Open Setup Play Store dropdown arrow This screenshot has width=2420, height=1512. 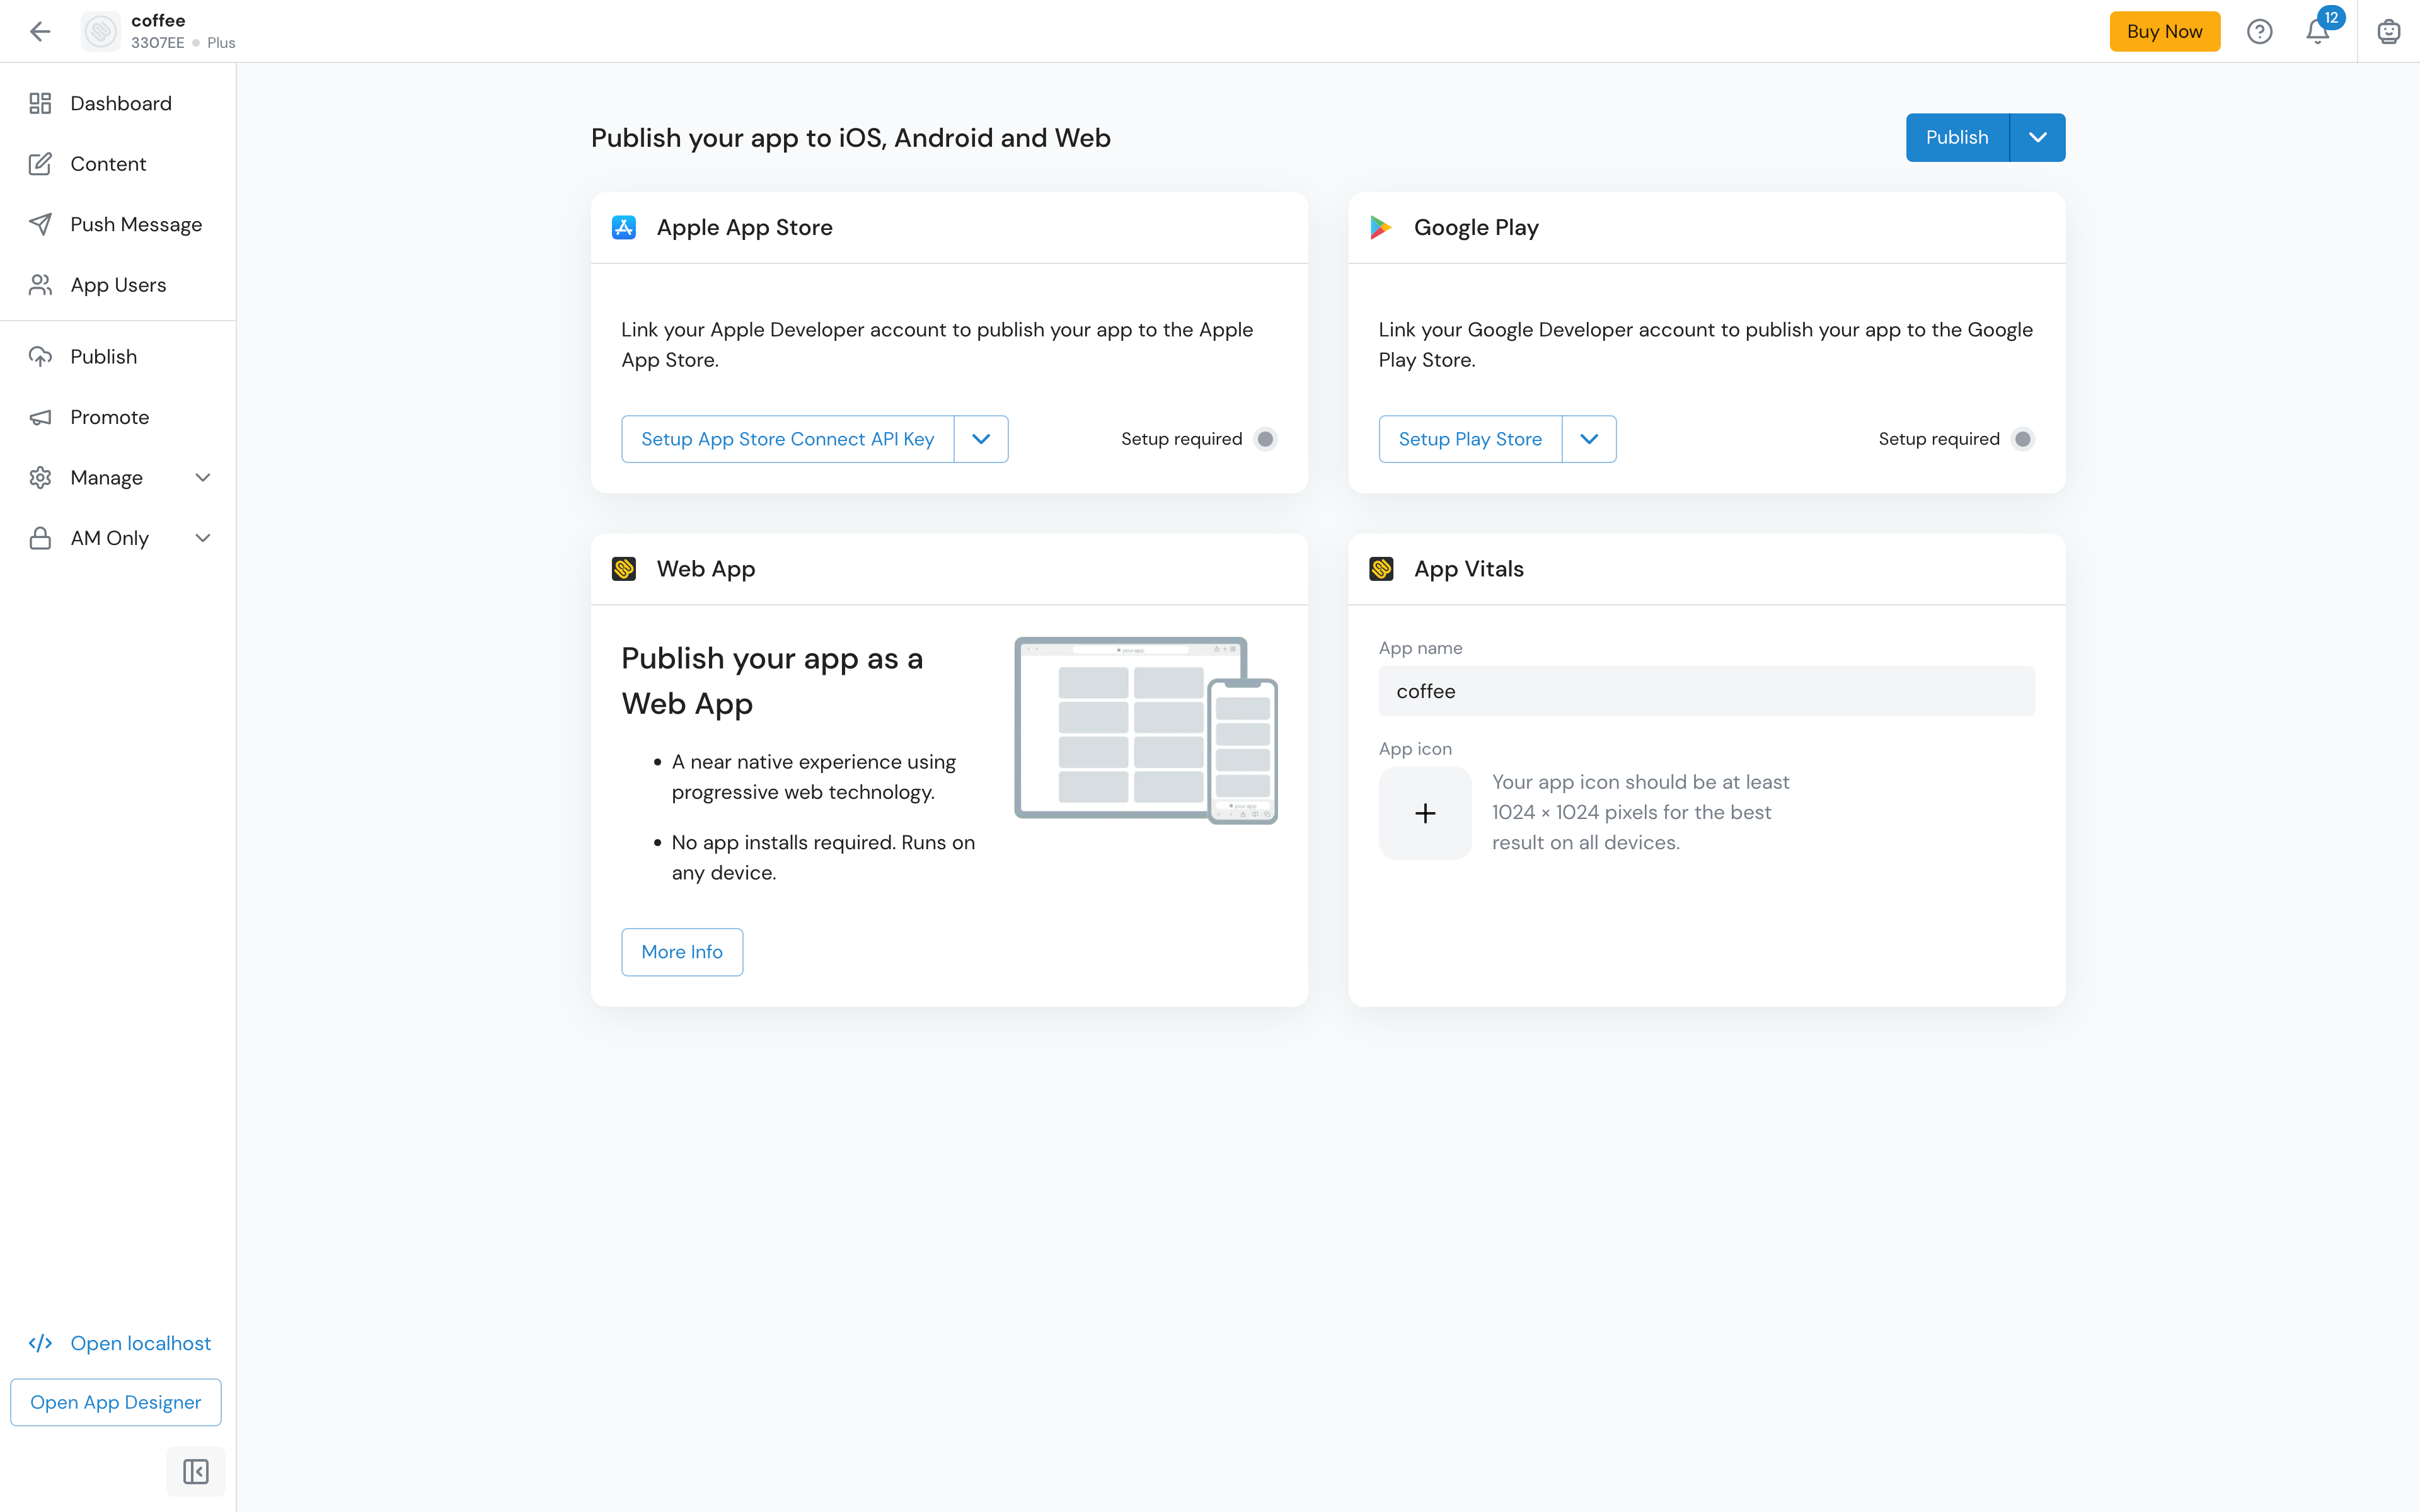[1589, 439]
